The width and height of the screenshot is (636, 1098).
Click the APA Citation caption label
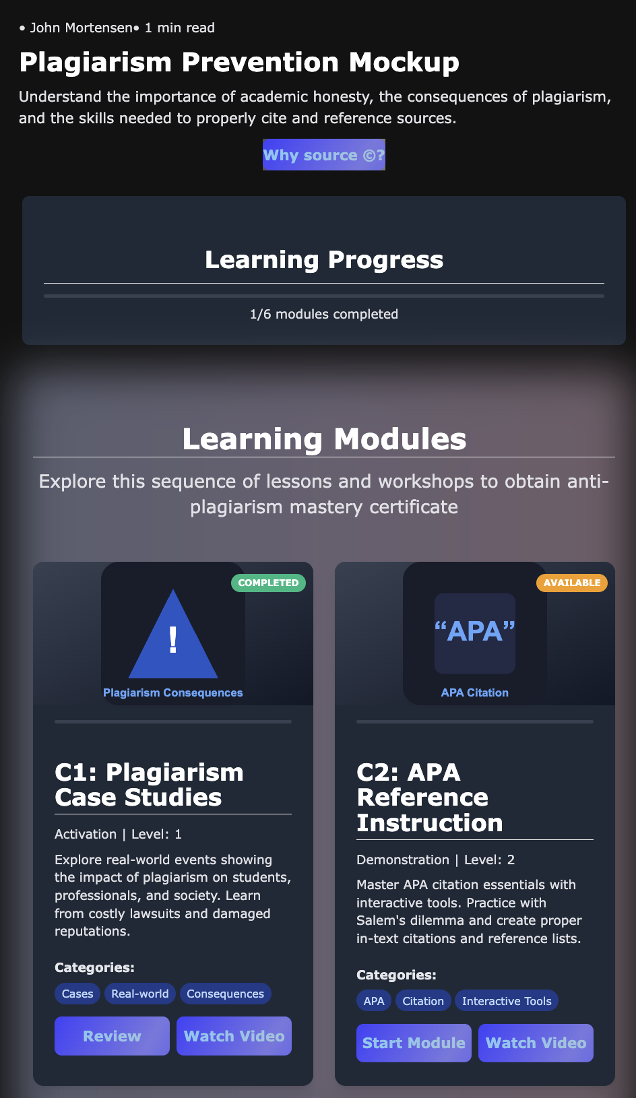475,692
